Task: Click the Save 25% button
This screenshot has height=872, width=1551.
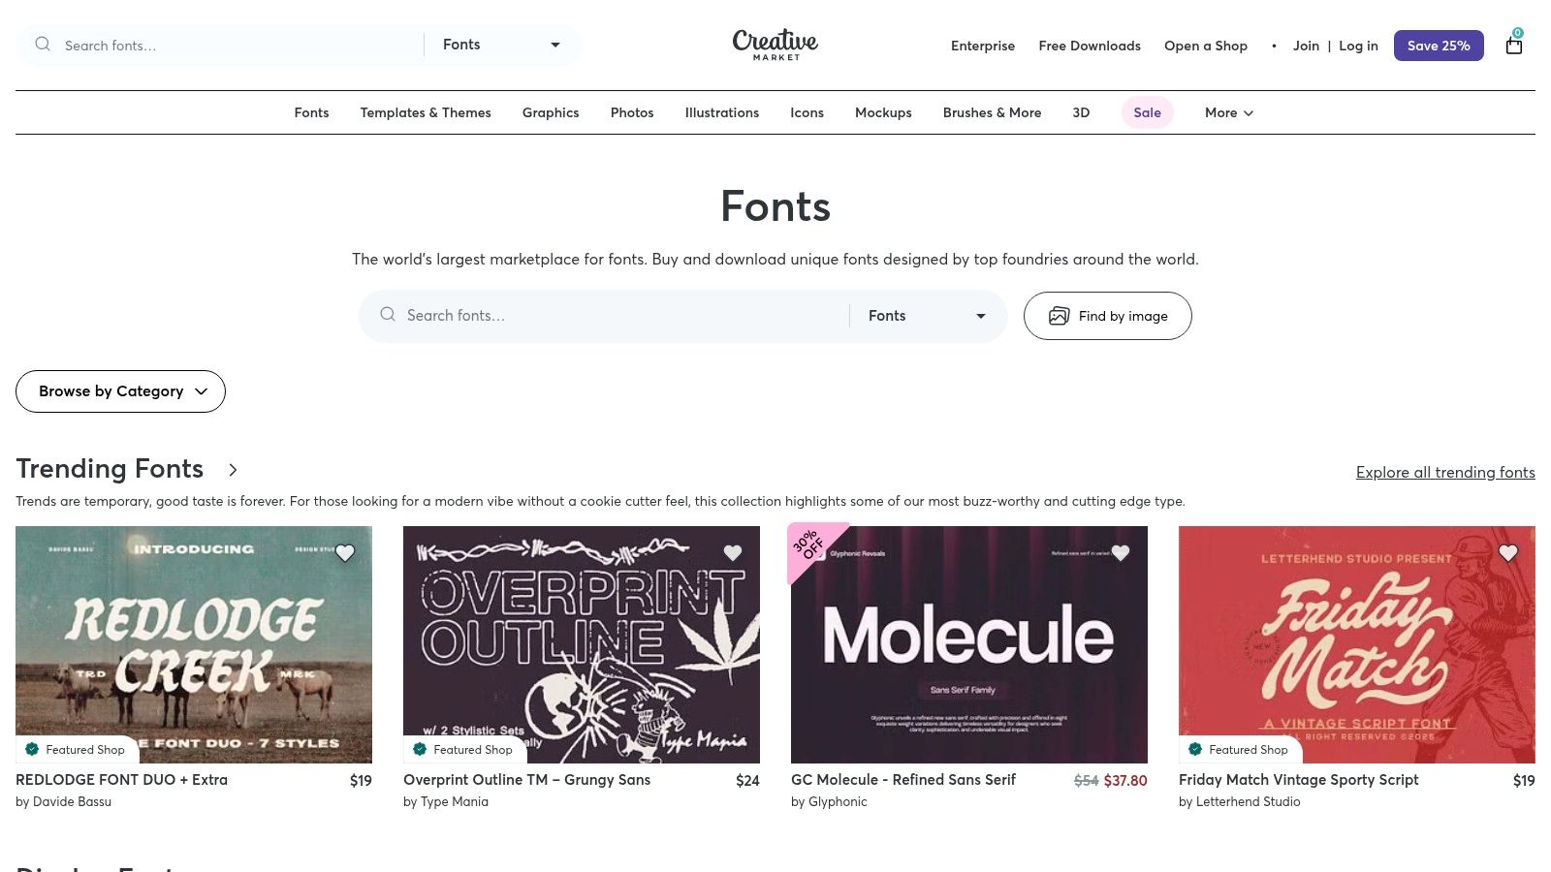Action: [1439, 45]
